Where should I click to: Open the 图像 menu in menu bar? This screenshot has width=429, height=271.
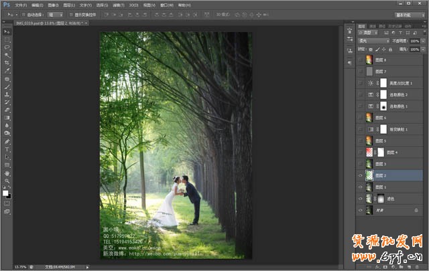click(x=54, y=5)
